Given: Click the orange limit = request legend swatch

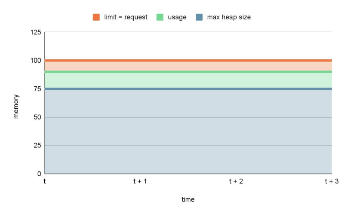Looking at the screenshot, I should (x=96, y=17).
